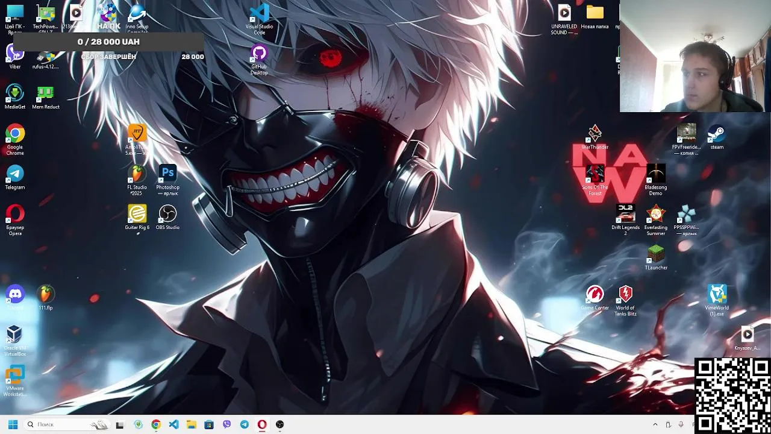Select the Viber desktop shortcut
The width and height of the screenshot is (771, 434).
(15, 57)
